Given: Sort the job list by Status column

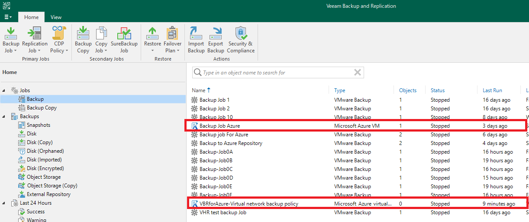Looking at the screenshot, I should click(438, 90).
